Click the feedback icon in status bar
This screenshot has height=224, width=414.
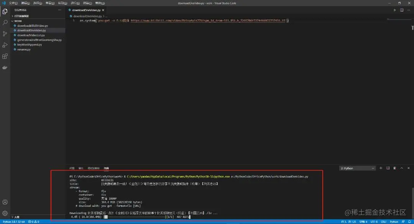click(403, 222)
